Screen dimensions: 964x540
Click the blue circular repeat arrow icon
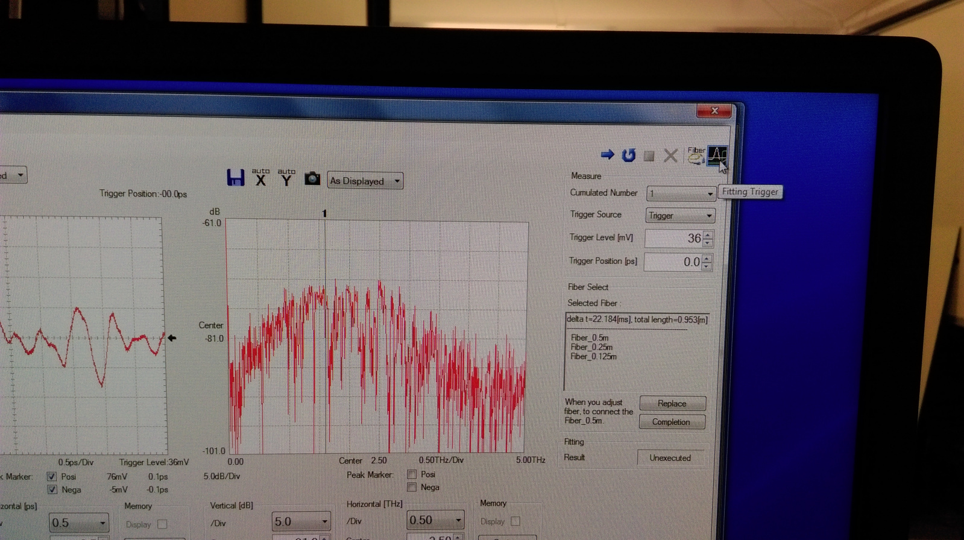(628, 155)
